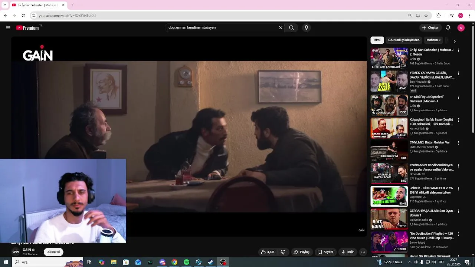Run search with the magnifier button

291,27
